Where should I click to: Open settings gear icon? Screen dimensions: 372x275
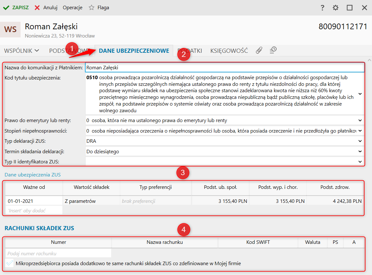(x=335, y=8)
